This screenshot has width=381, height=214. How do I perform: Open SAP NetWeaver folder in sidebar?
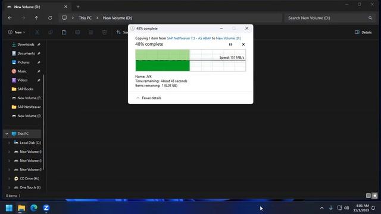pos(26,107)
